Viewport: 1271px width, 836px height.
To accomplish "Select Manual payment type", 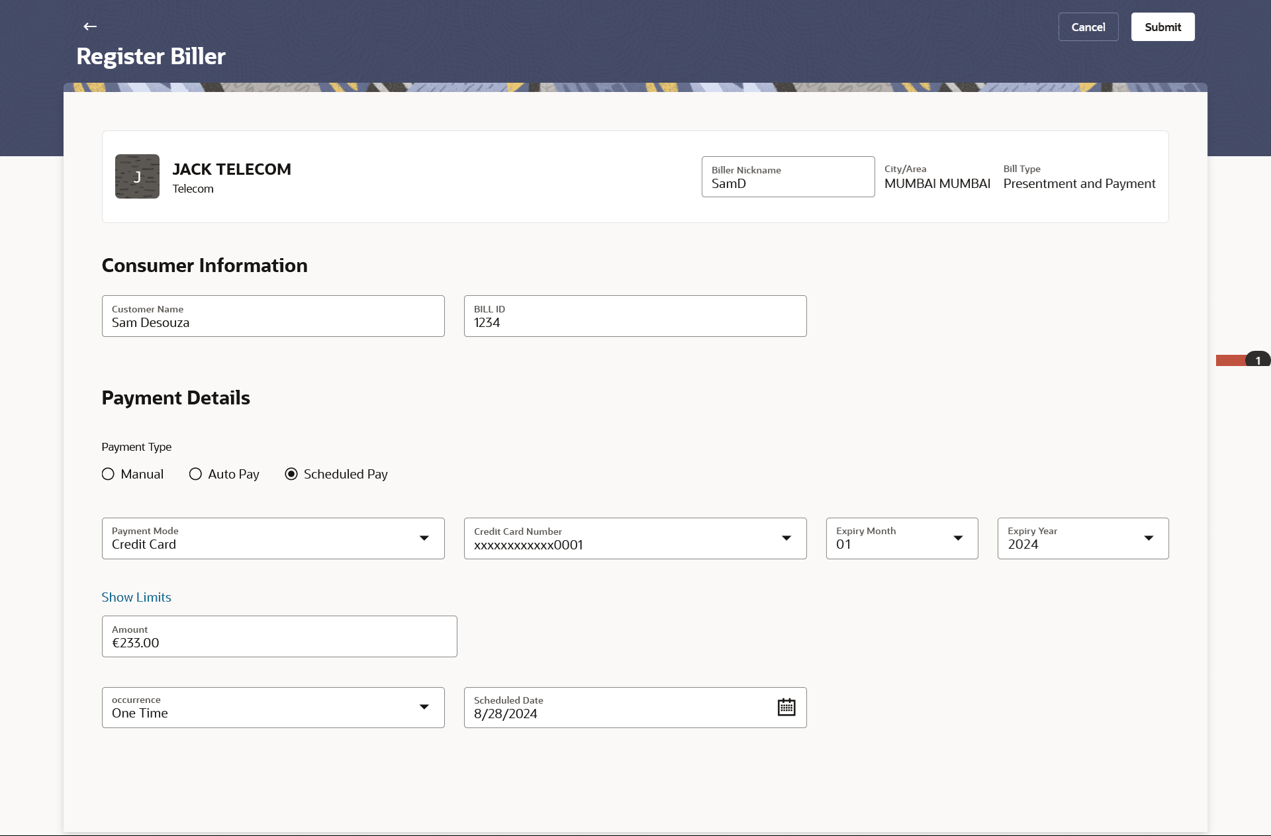I will click(109, 474).
